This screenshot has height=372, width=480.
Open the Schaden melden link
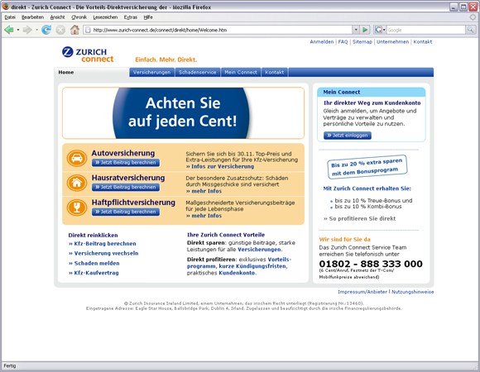point(94,263)
